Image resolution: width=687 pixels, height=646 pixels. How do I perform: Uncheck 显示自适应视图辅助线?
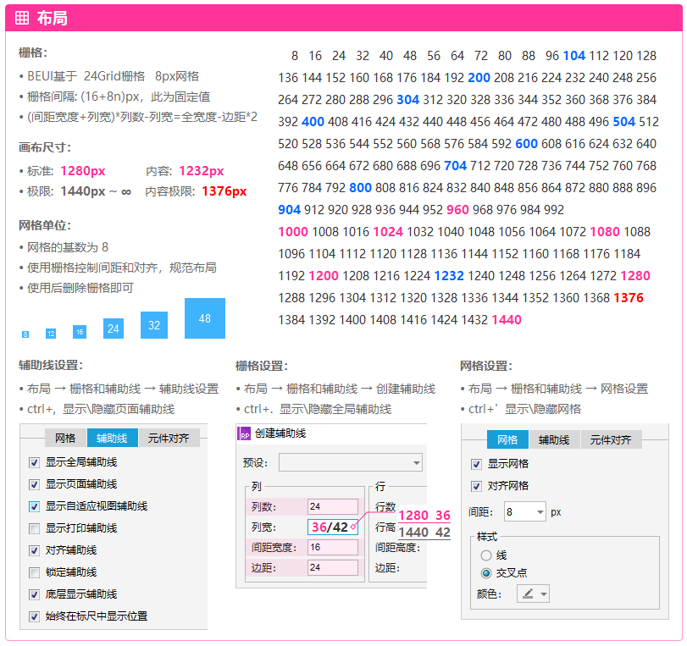click(34, 506)
